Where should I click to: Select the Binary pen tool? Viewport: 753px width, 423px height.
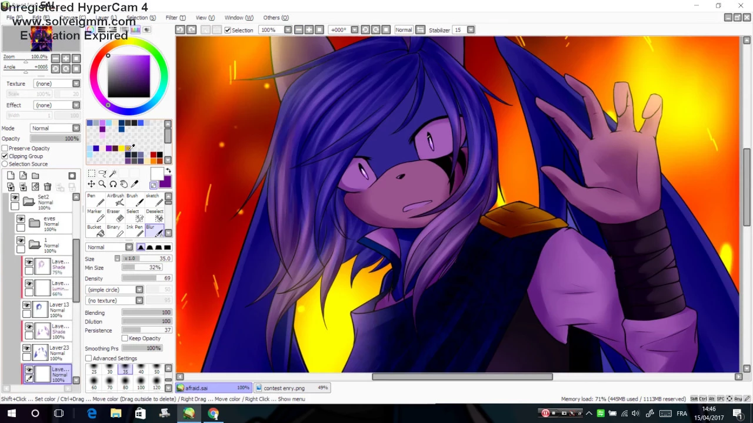115,231
